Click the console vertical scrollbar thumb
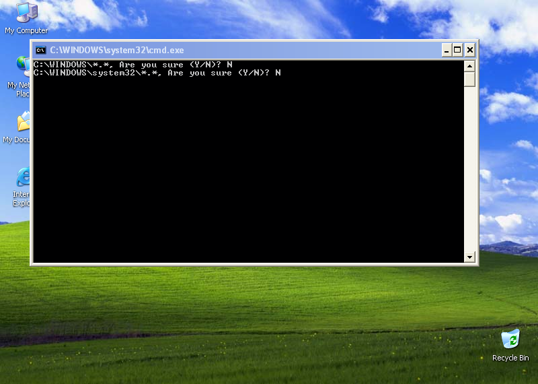The height and width of the screenshot is (384, 538). 469,79
